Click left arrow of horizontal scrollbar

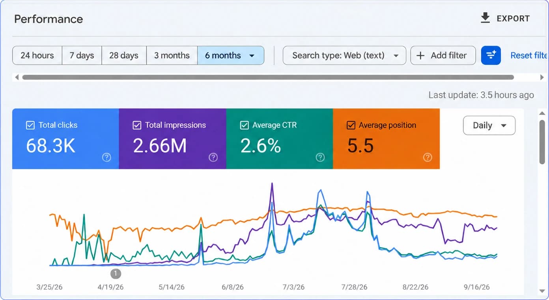(17, 78)
